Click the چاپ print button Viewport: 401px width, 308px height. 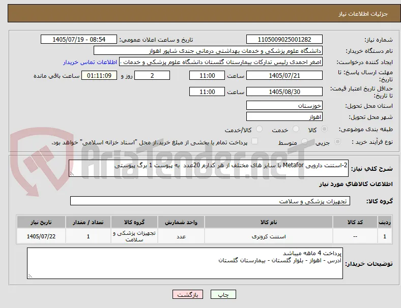click(x=223, y=294)
